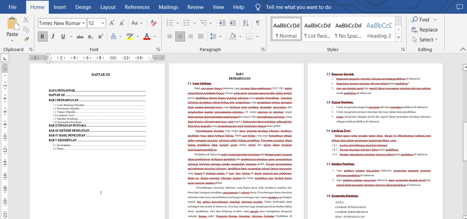
Task: Toggle Italic formatting
Action: [53, 36]
